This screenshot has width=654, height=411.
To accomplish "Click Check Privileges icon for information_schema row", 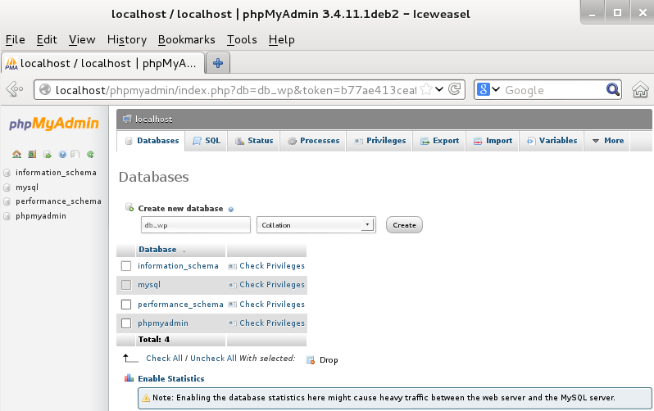I will tap(232, 266).
